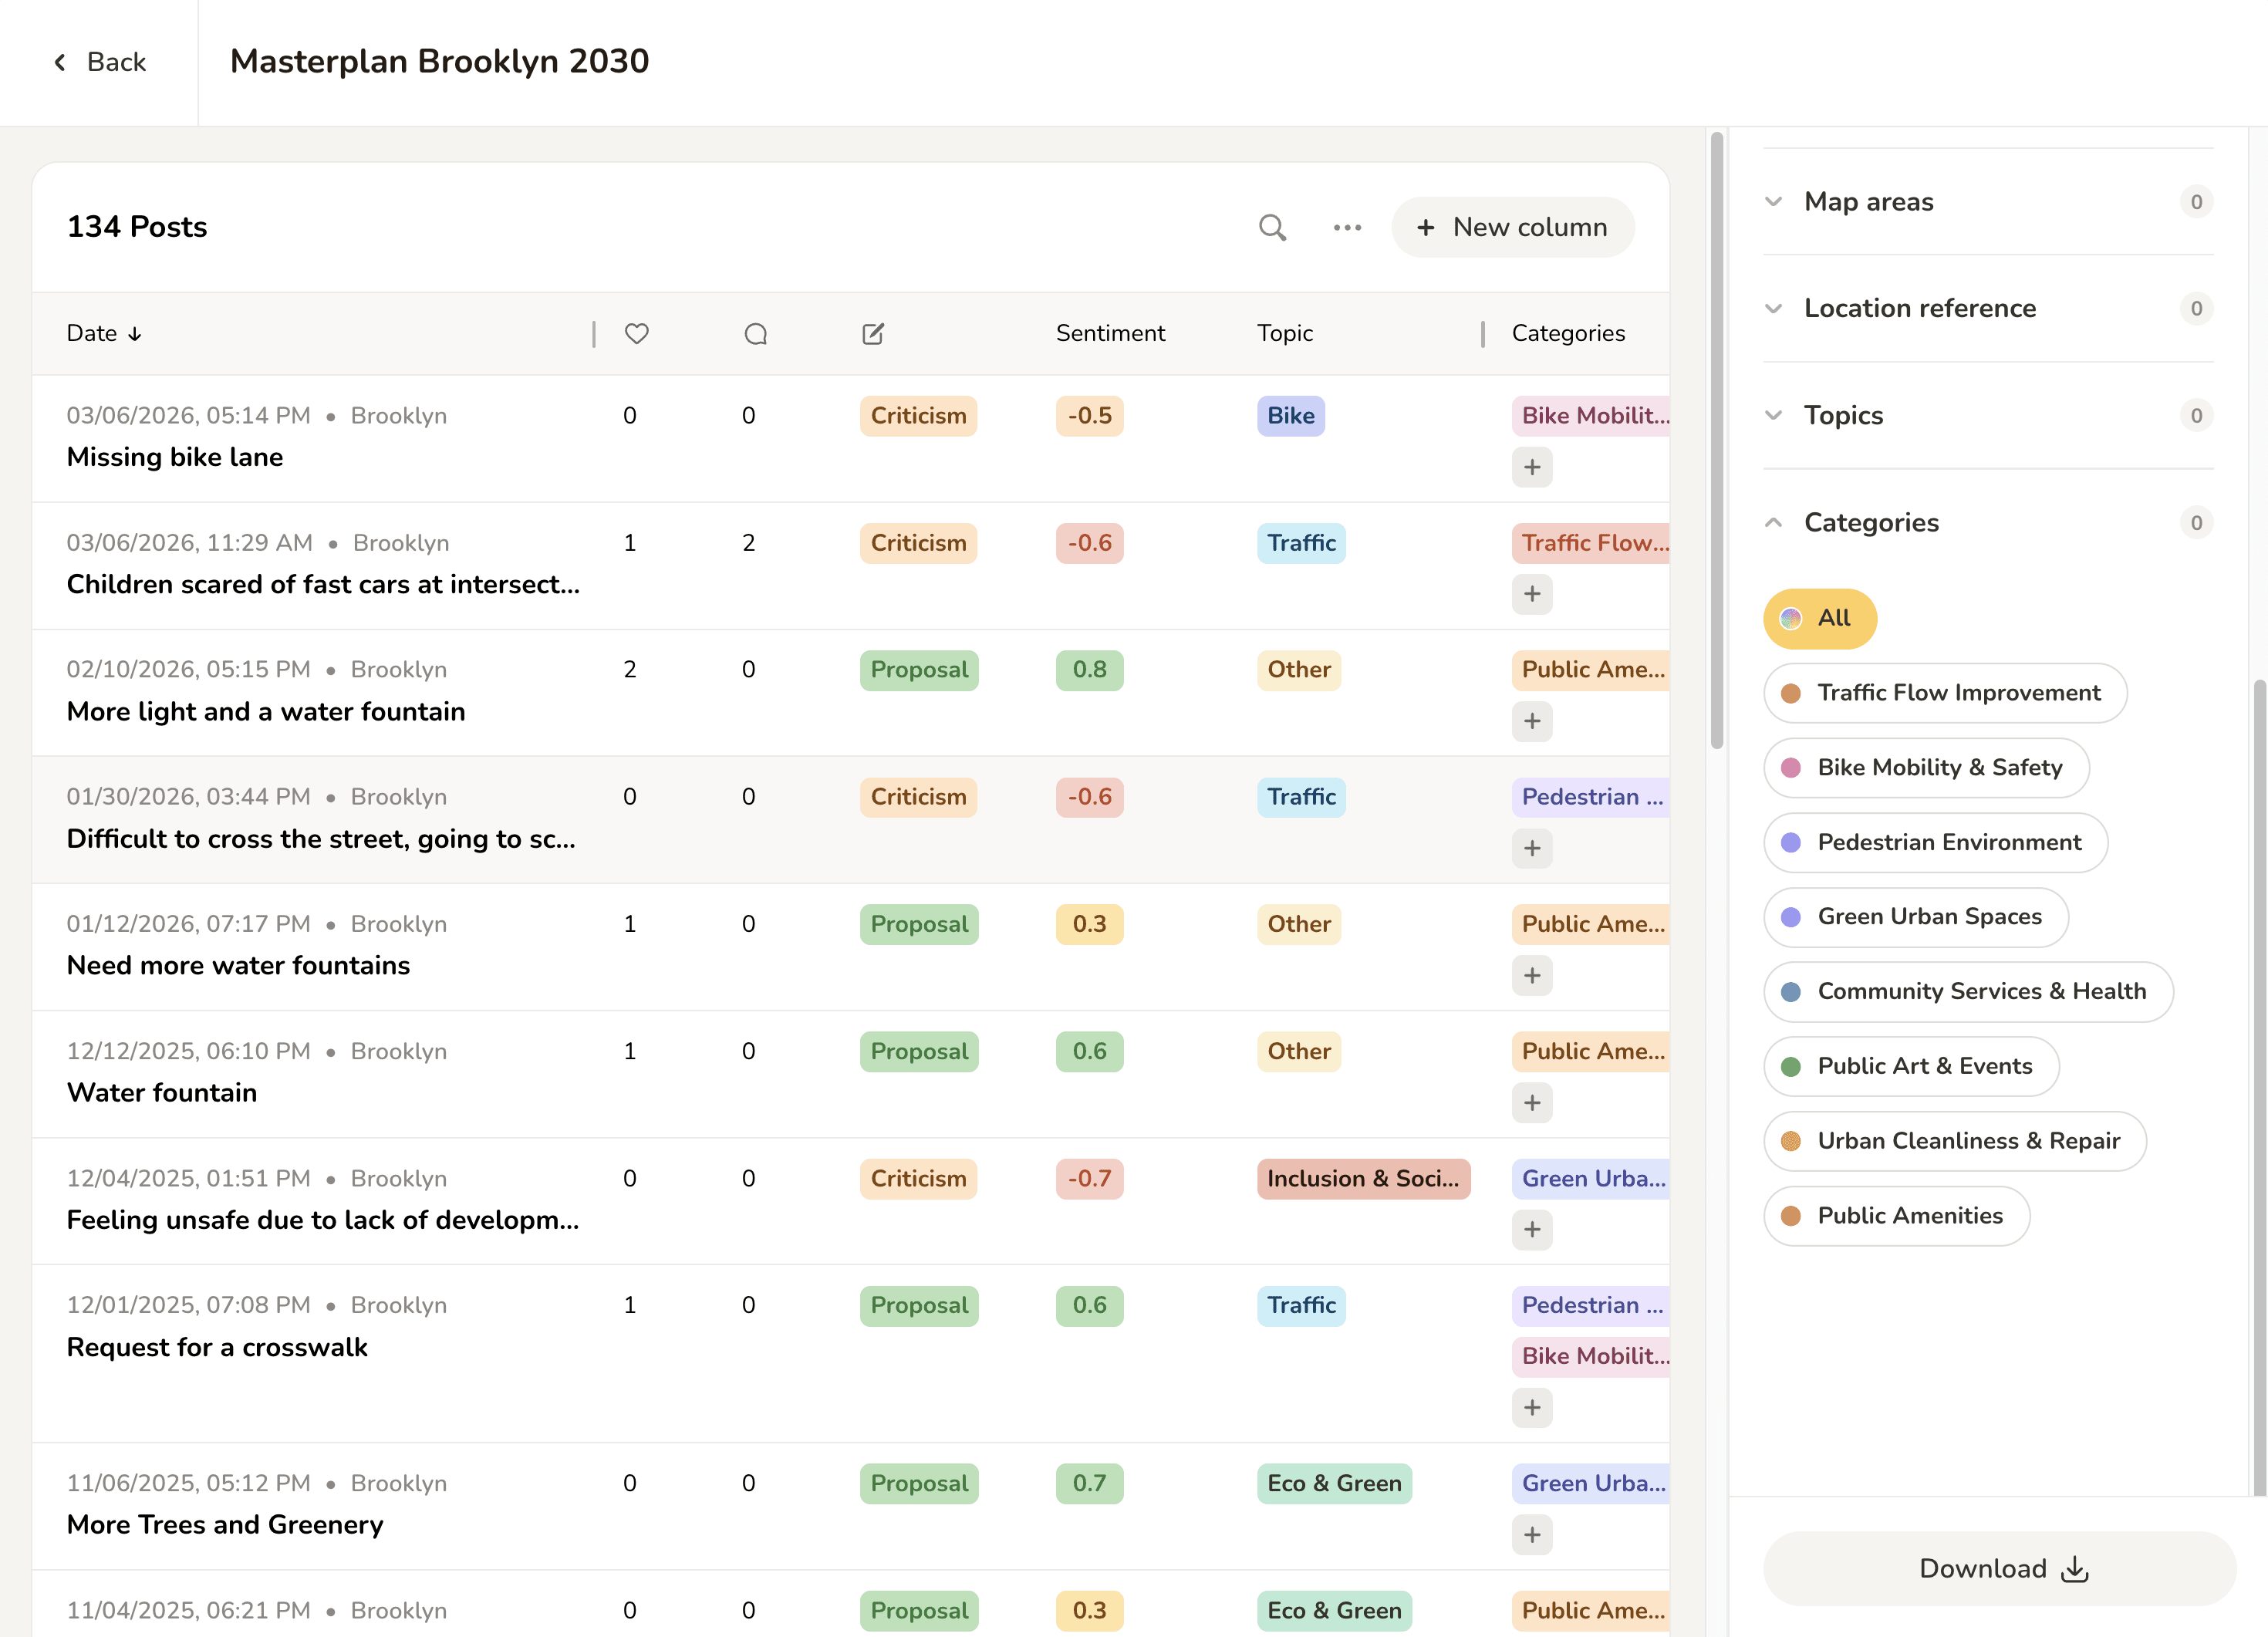Add category to Missing bike lane post
The width and height of the screenshot is (2268, 1637).
1532,467
